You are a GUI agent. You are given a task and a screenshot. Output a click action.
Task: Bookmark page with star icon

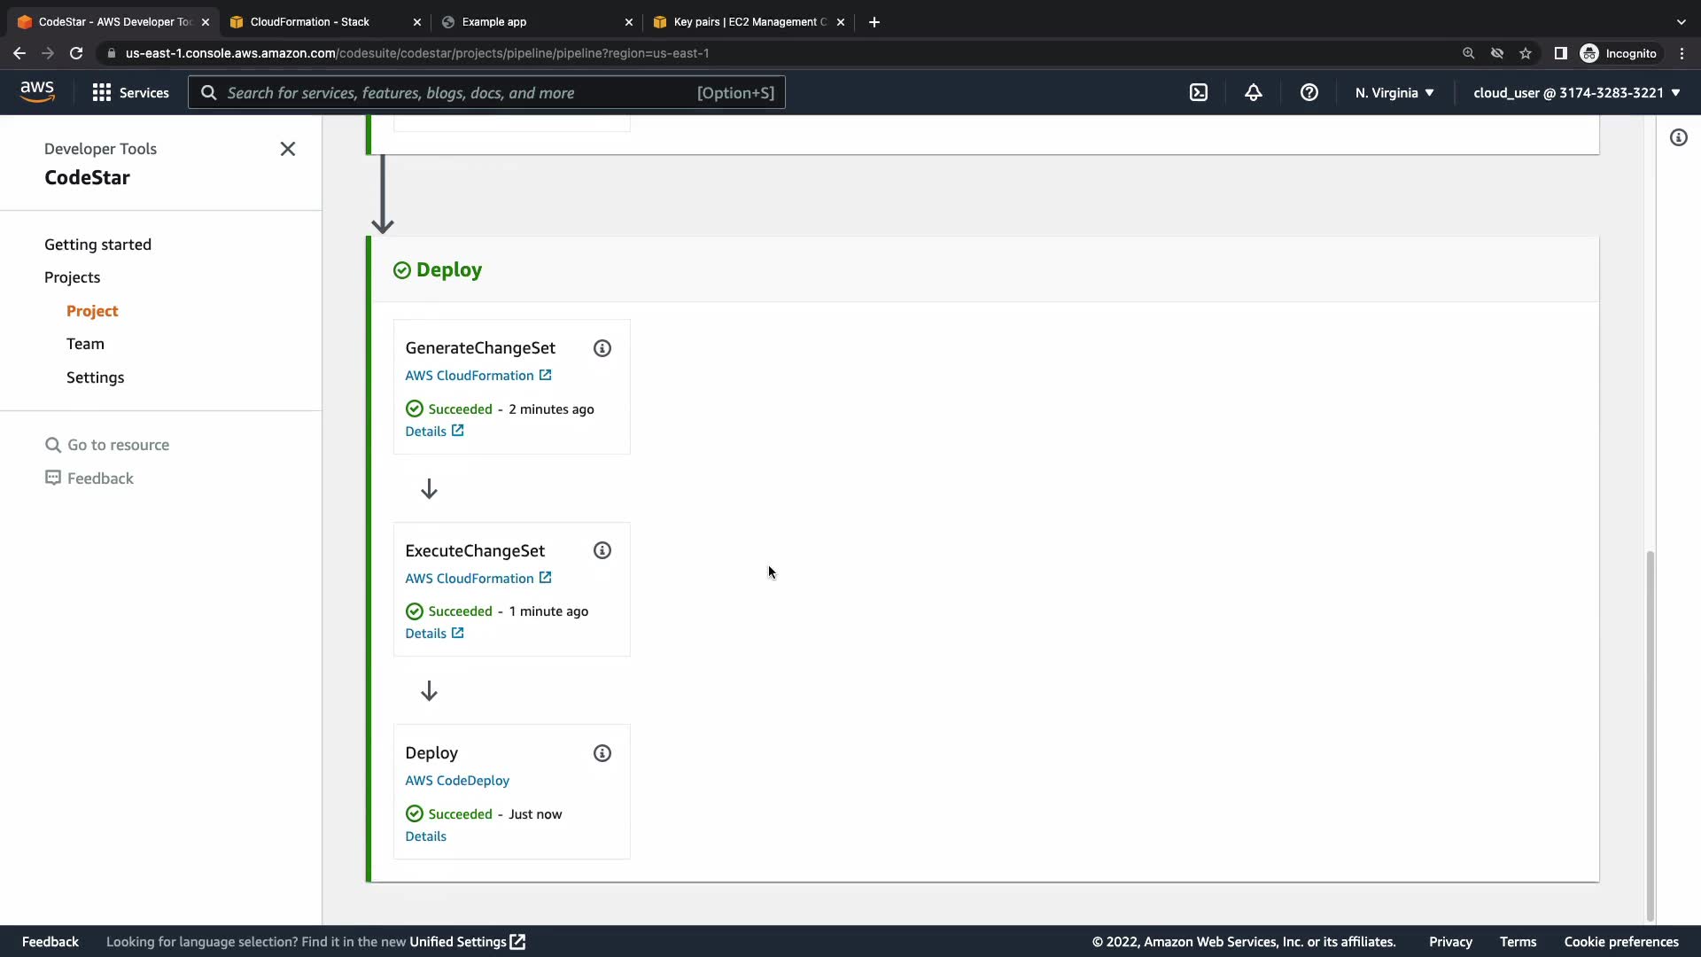[x=1525, y=53]
